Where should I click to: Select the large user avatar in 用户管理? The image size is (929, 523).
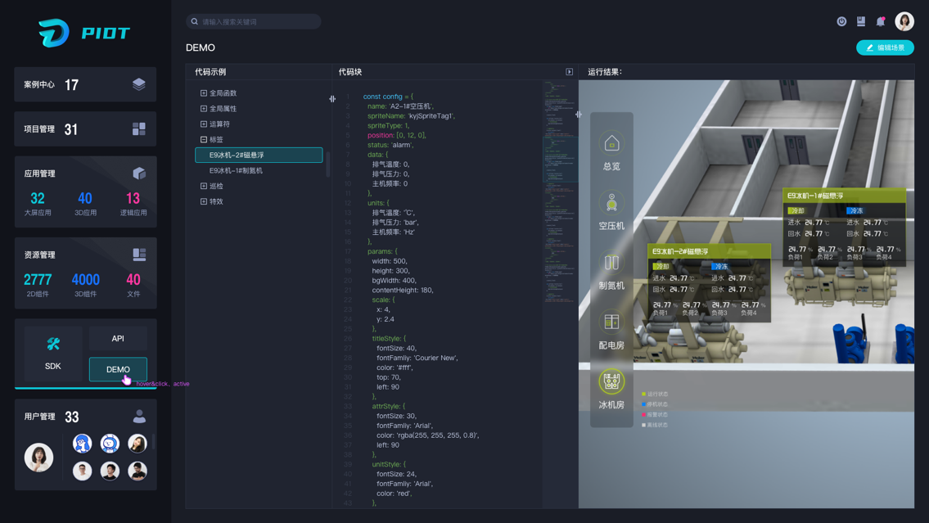coord(38,458)
